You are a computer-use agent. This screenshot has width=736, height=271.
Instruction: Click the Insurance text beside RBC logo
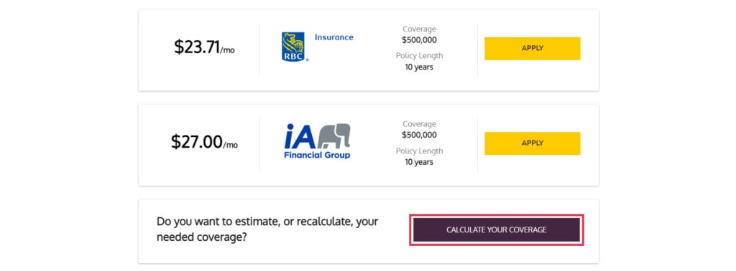point(333,37)
